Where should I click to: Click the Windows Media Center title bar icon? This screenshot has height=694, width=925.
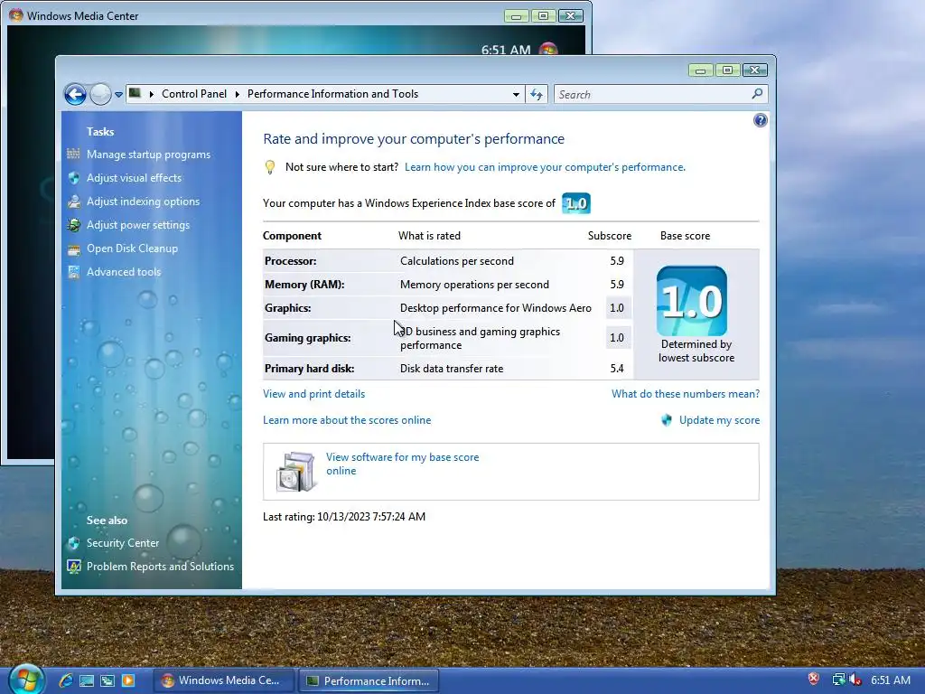point(16,15)
